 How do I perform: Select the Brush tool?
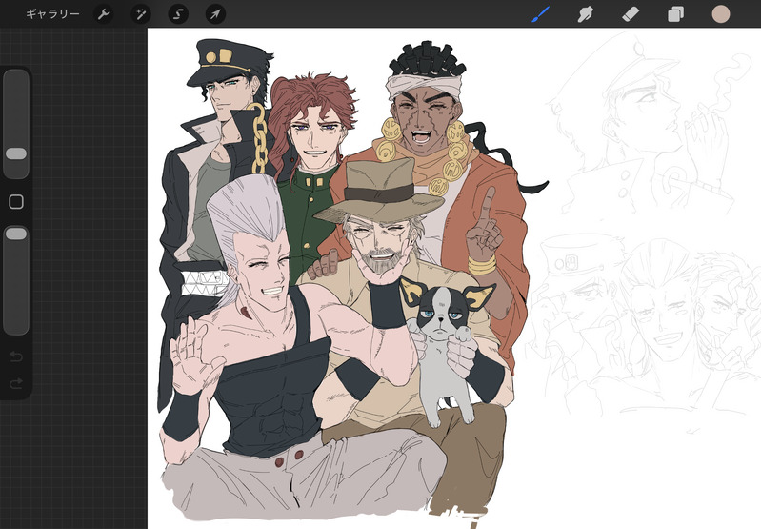click(540, 14)
